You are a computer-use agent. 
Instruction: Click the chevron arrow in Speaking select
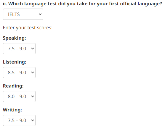pyautogui.click(x=33, y=48)
